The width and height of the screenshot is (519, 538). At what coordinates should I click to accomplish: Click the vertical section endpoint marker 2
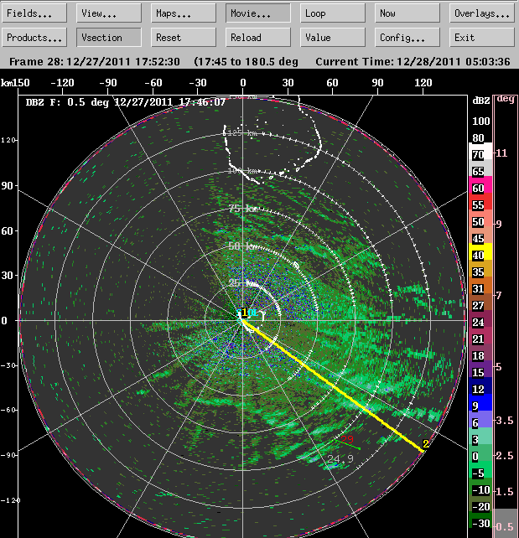coord(426,444)
